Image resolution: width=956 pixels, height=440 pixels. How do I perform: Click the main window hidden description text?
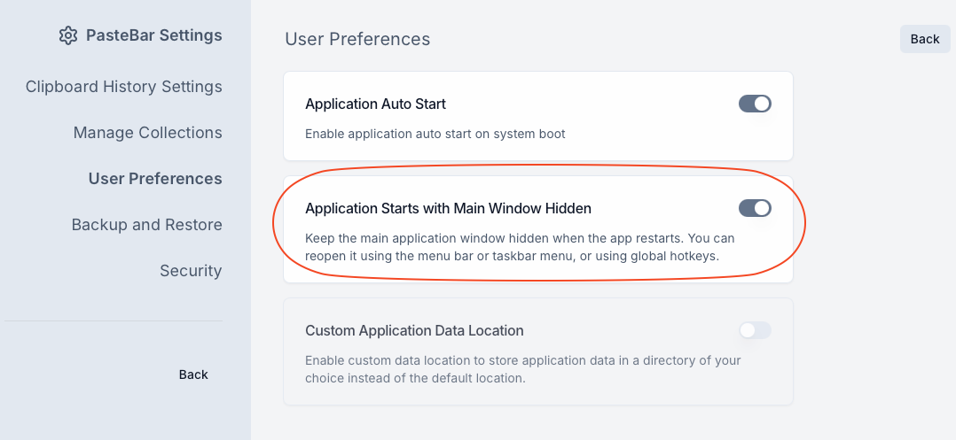click(520, 247)
